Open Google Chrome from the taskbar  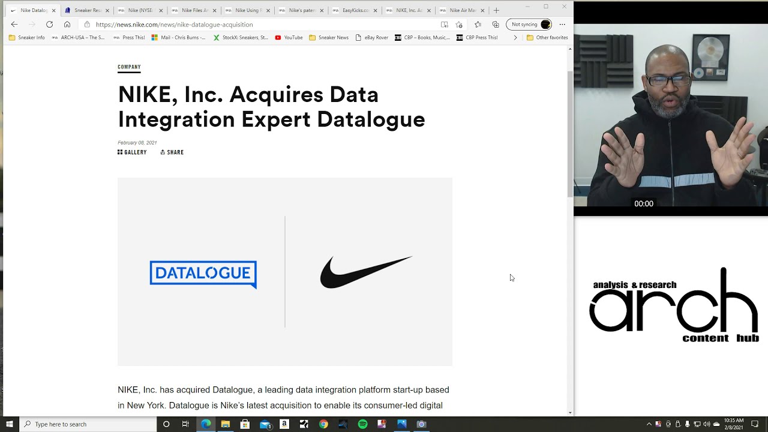coord(323,424)
